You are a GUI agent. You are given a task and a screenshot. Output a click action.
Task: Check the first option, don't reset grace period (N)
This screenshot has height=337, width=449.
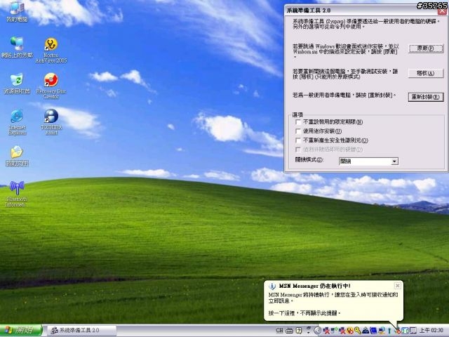point(298,122)
